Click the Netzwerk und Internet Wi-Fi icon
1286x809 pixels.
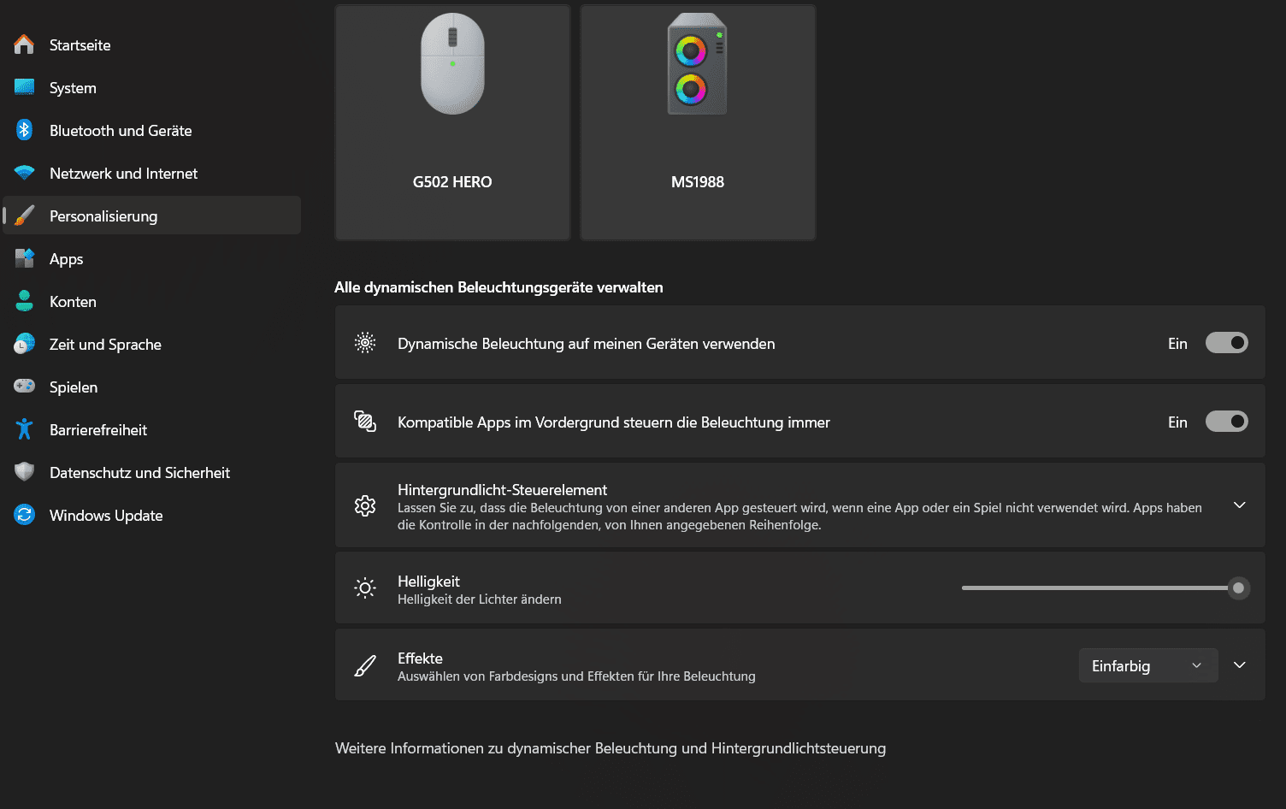[x=23, y=173]
